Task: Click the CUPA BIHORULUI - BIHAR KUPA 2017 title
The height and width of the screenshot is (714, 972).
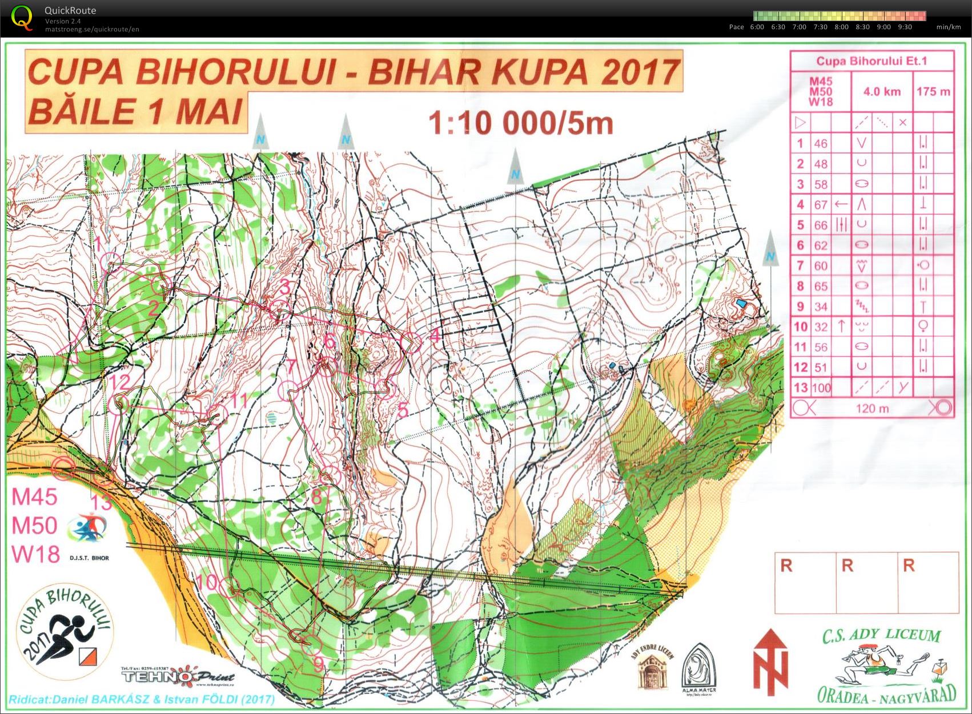Action: 354,72
